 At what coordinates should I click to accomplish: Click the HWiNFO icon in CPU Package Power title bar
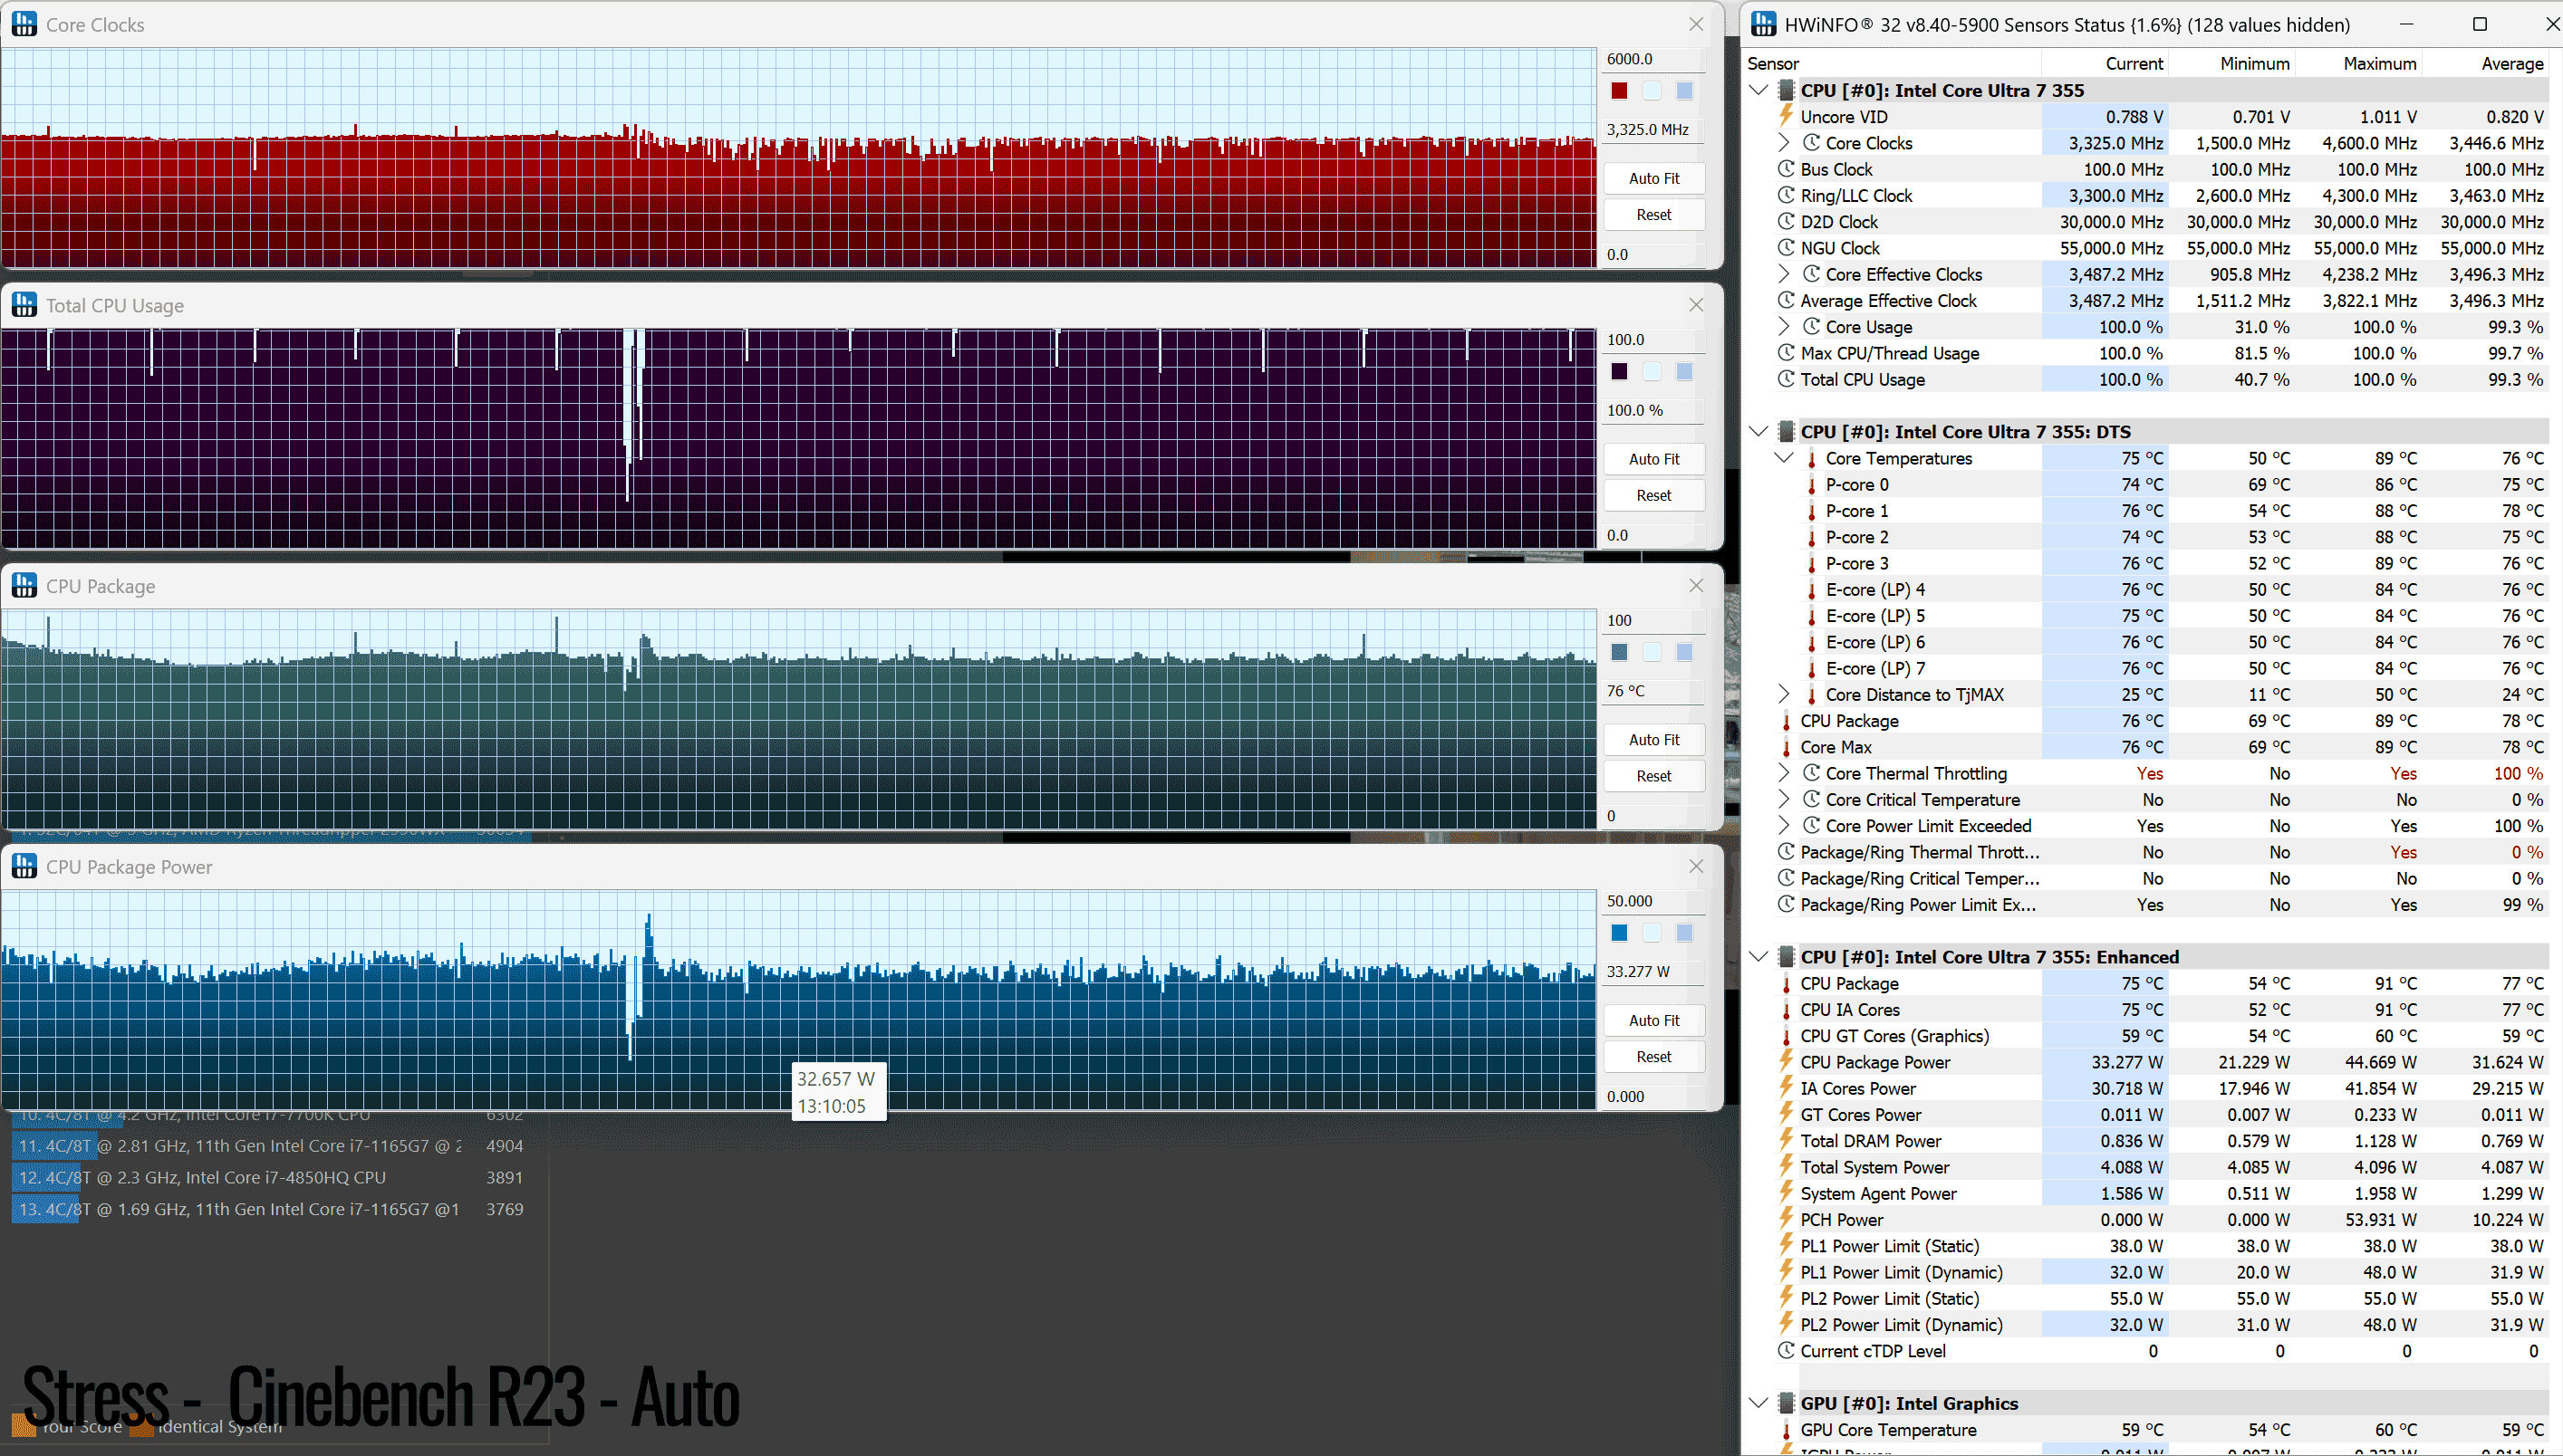(24, 866)
